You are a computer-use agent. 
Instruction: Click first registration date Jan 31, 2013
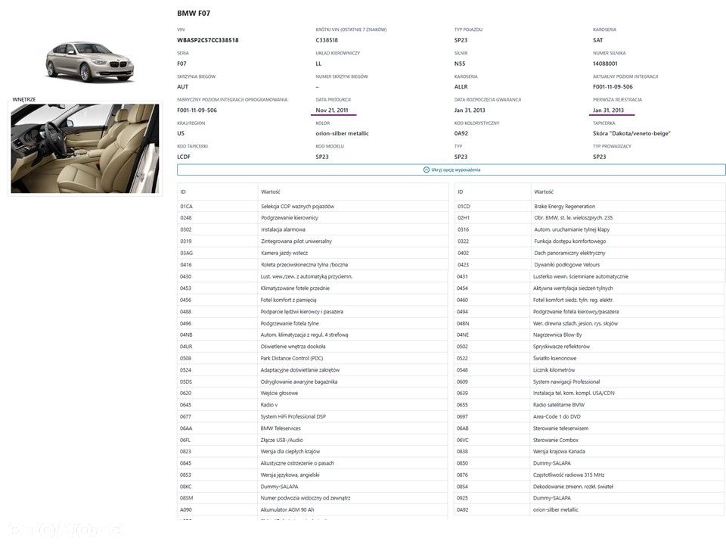pos(608,111)
